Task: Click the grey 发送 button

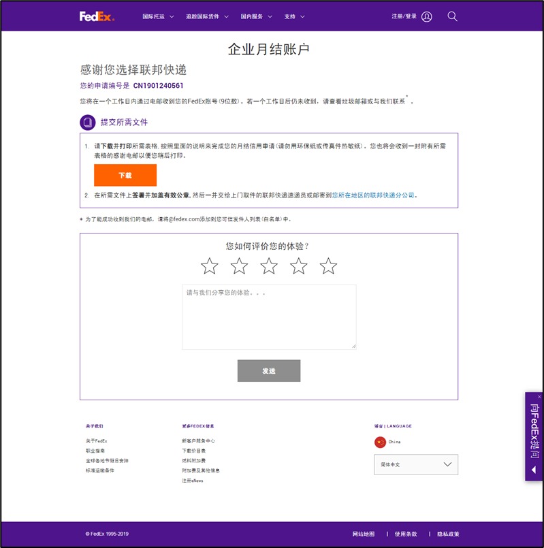Action: [269, 371]
